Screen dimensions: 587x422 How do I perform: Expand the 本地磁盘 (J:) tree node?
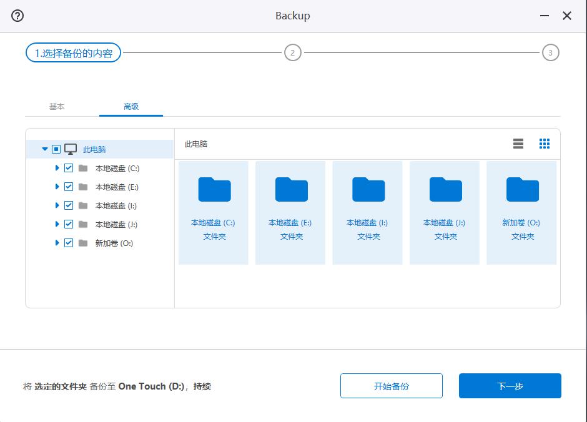coord(57,224)
